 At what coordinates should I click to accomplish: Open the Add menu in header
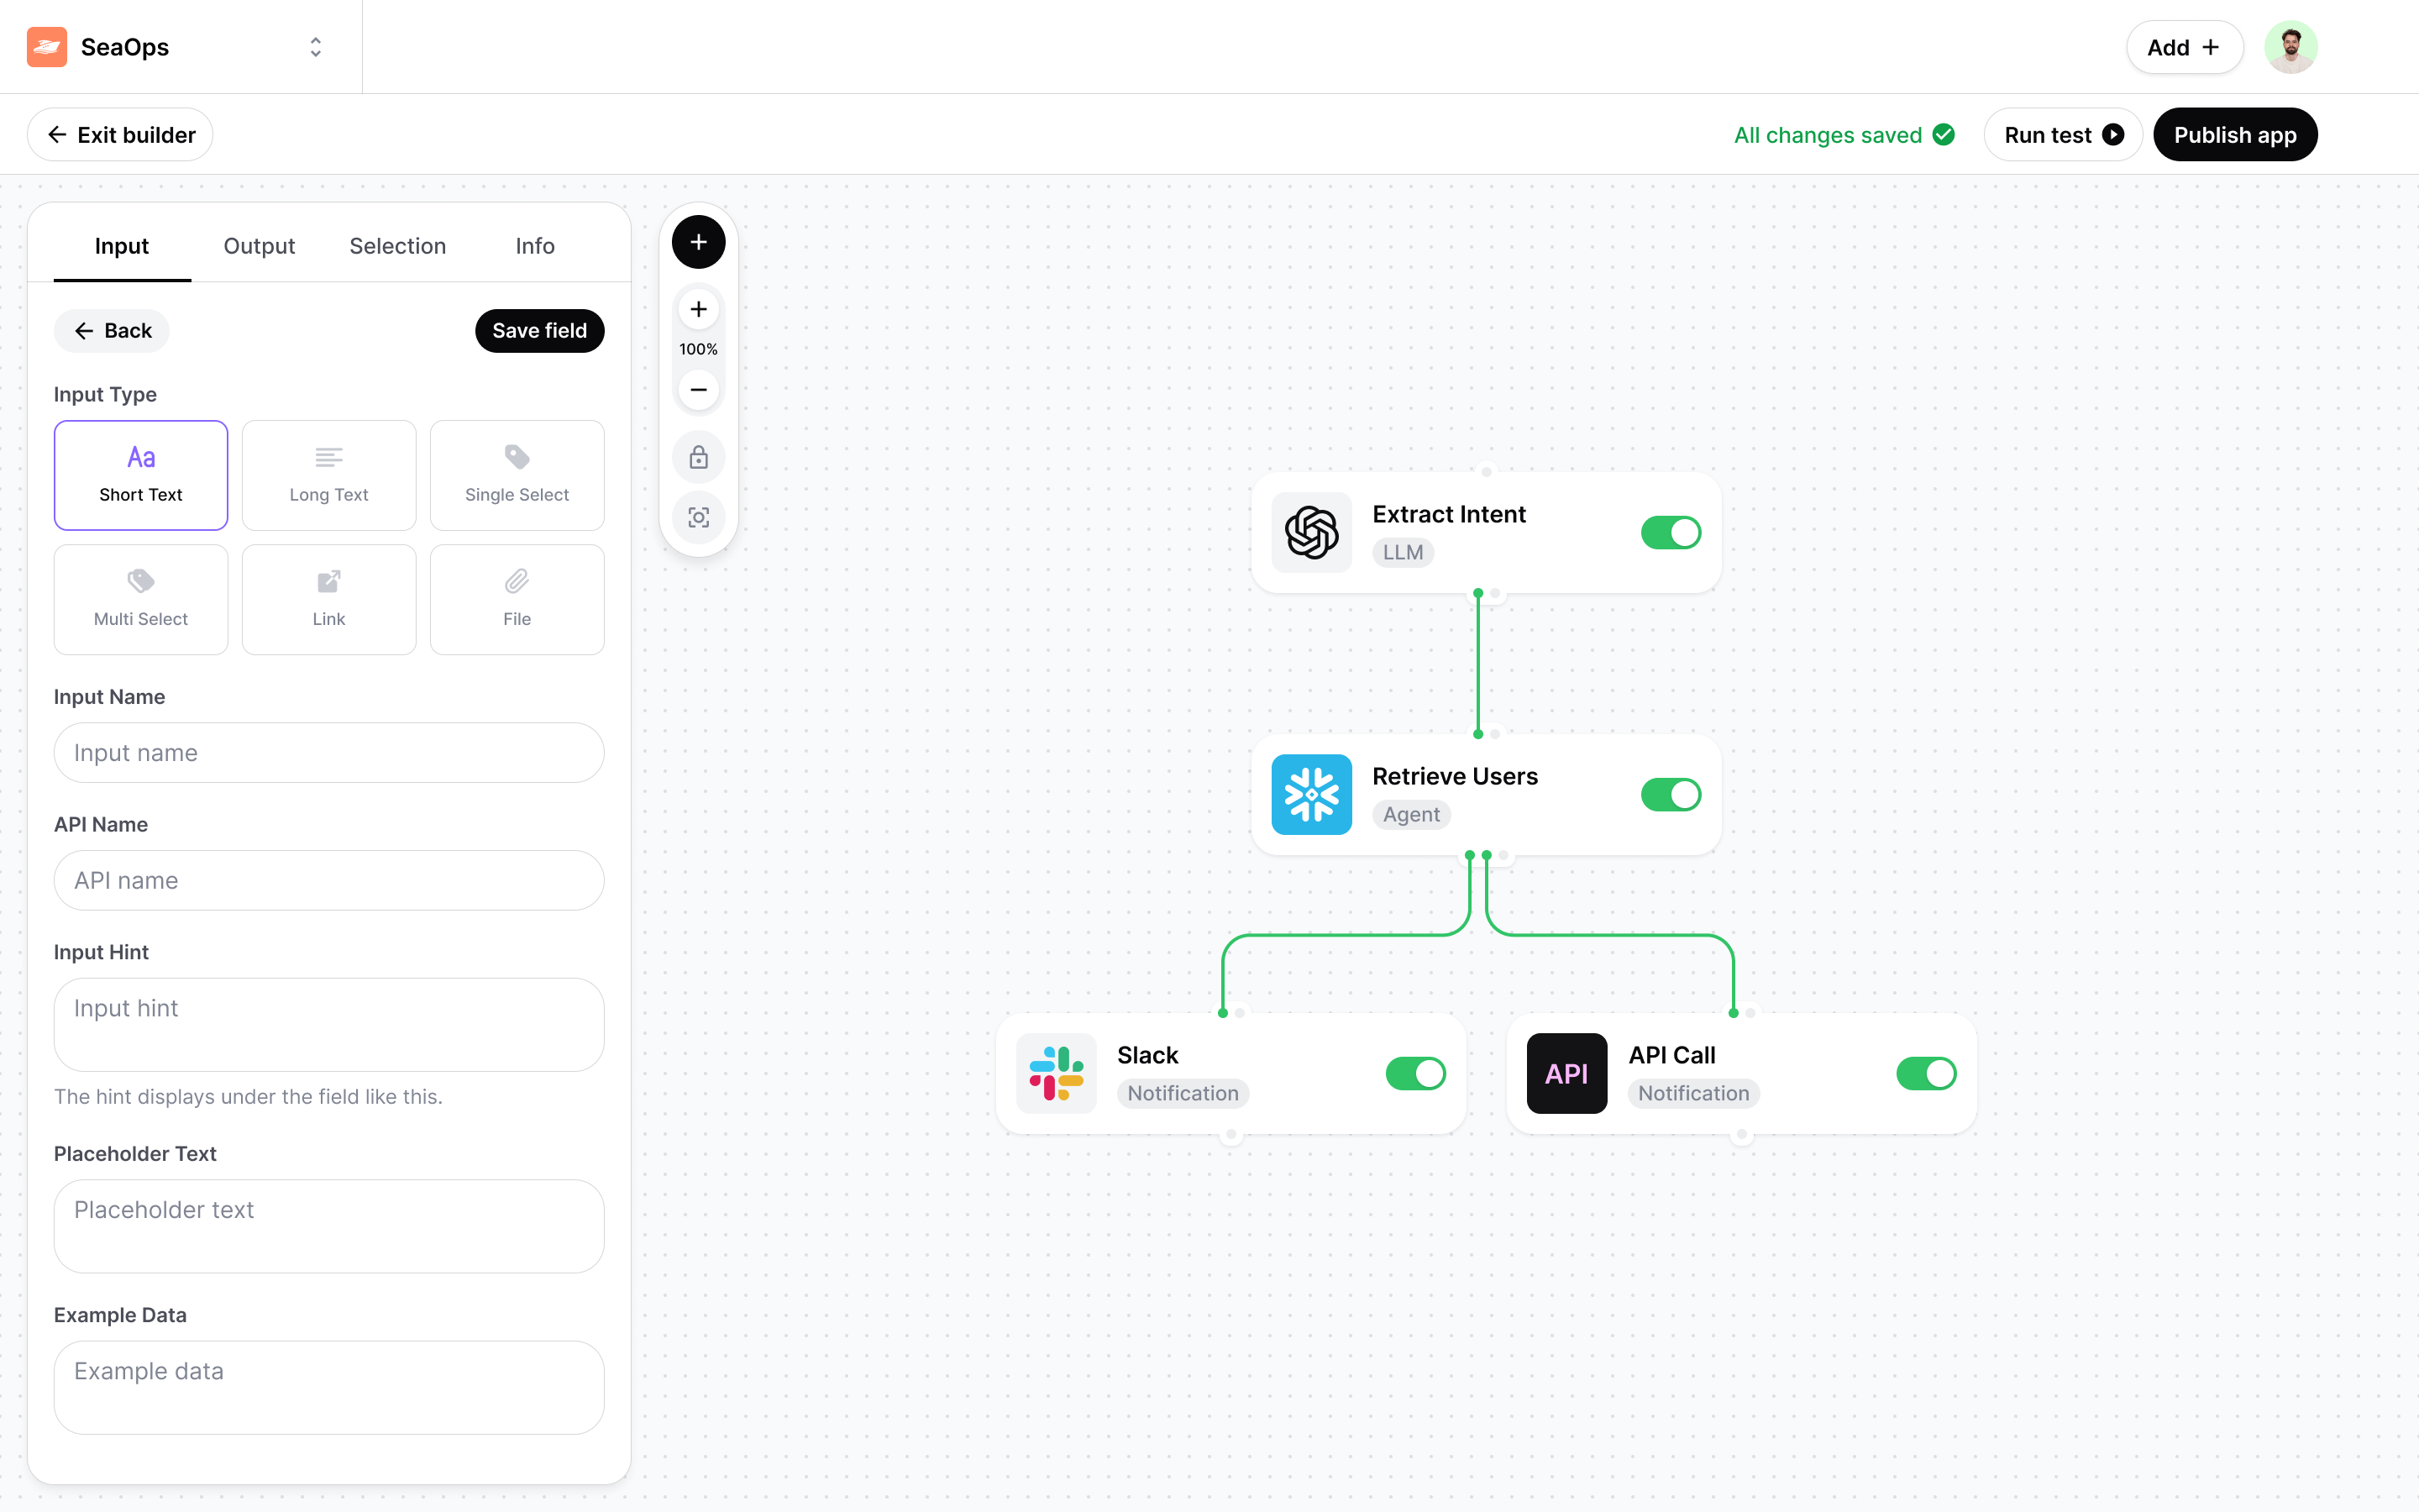tap(2184, 47)
